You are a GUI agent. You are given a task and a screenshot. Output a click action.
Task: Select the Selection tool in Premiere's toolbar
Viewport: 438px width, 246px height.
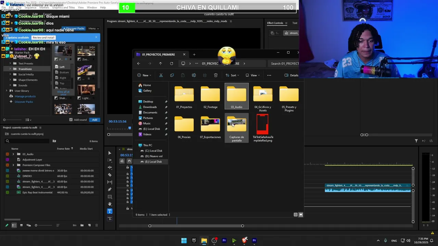tap(109, 153)
